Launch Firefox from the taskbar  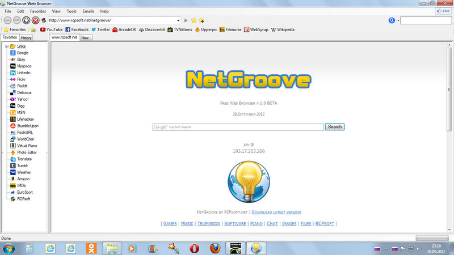click(215, 248)
